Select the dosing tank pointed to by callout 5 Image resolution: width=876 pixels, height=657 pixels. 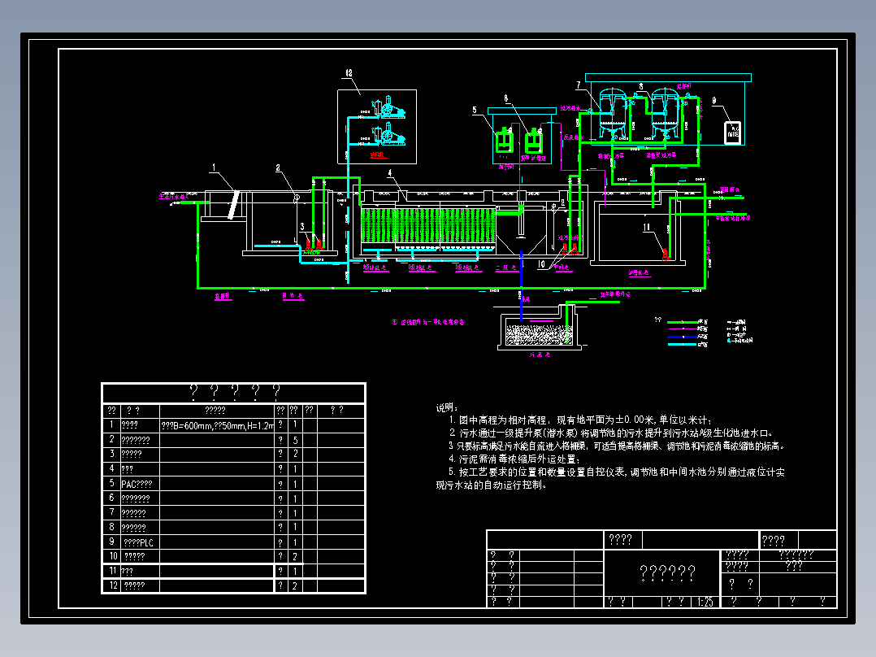[x=505, y=141]
